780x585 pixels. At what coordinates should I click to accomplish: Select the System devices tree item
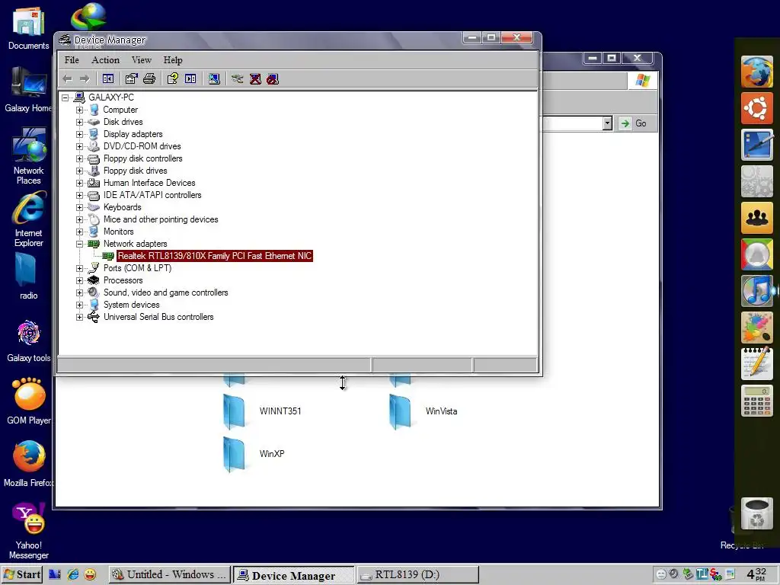pos(131,305)
